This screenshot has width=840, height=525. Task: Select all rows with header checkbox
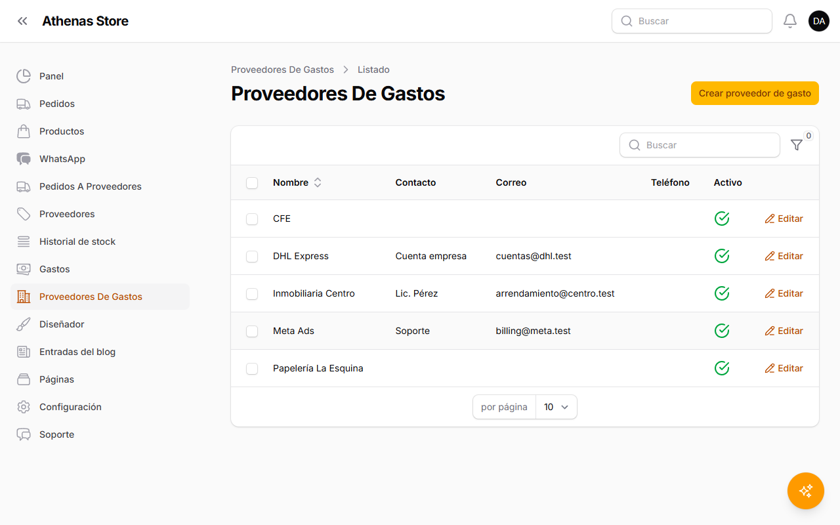[x=252, y=182]
